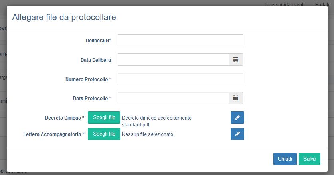Choose a file for Decreto Diniego
This screenshot has height=175, width=334.
pos(104,118)
